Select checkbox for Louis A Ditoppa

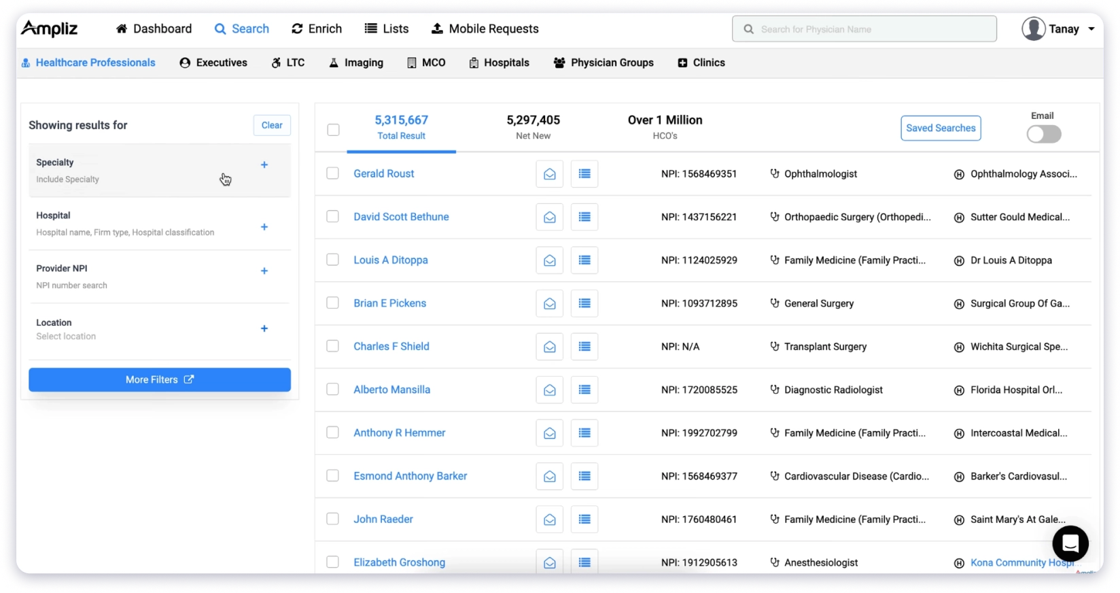click(332, 260)
